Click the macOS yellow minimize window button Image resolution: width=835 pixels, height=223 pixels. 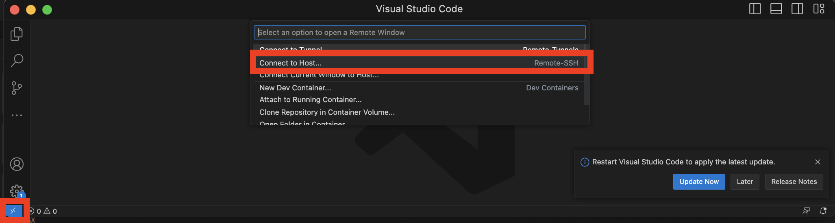pyautogui.click(x=31, y=9)
